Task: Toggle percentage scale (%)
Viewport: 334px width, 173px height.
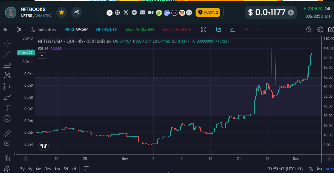Action: click(311, 169)
